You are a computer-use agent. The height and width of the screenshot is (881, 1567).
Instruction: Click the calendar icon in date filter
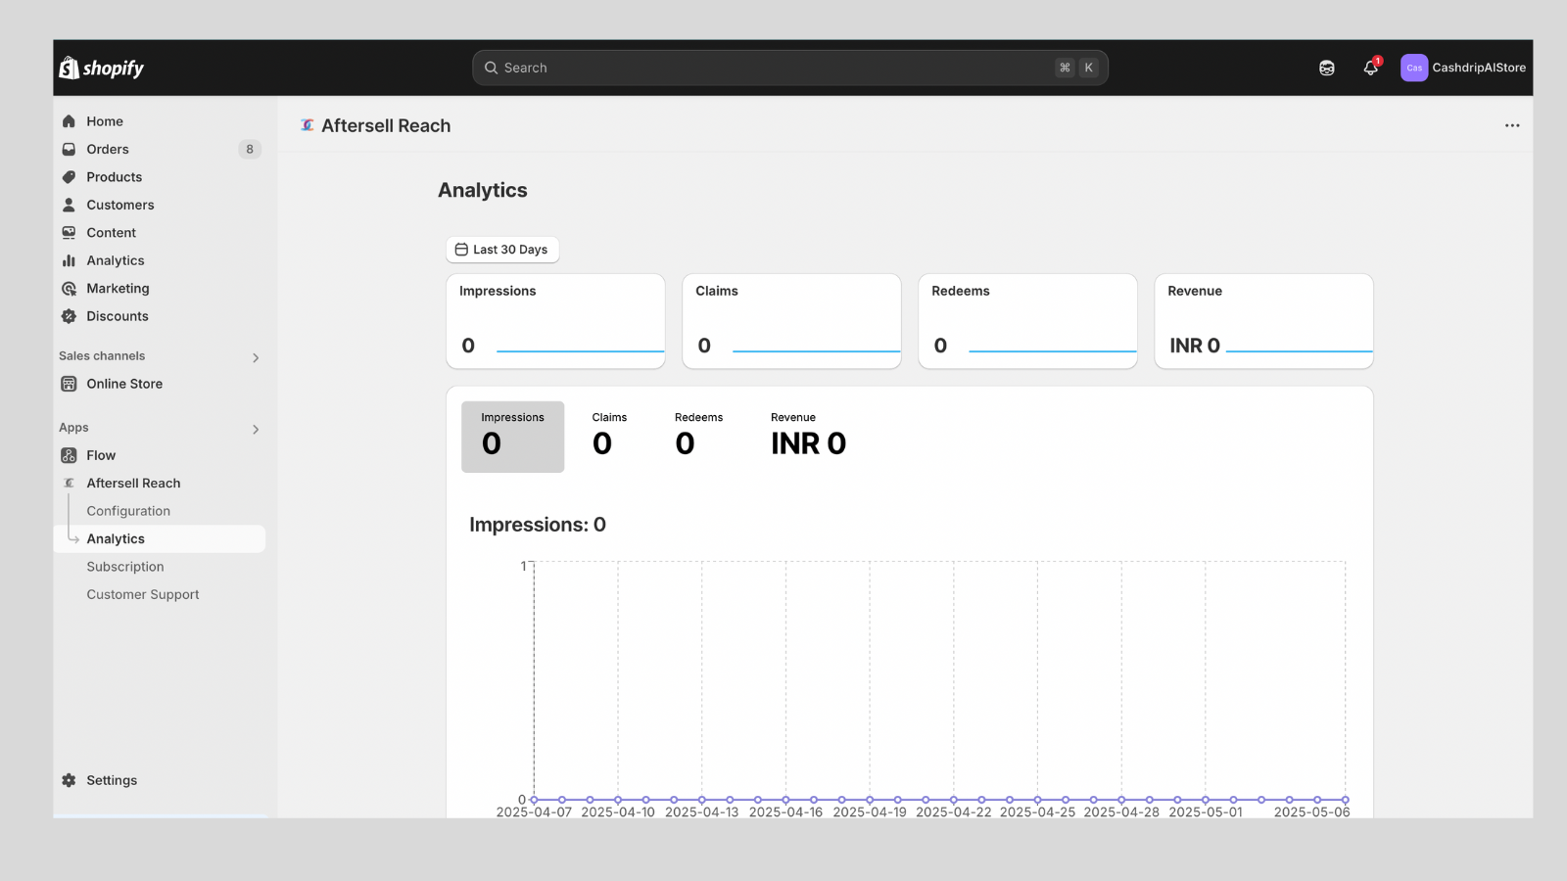point(461,250)
